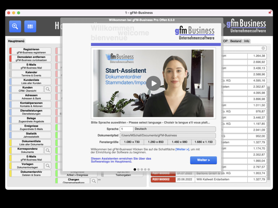Click the red lock icon in title bar

click(270, 12)
